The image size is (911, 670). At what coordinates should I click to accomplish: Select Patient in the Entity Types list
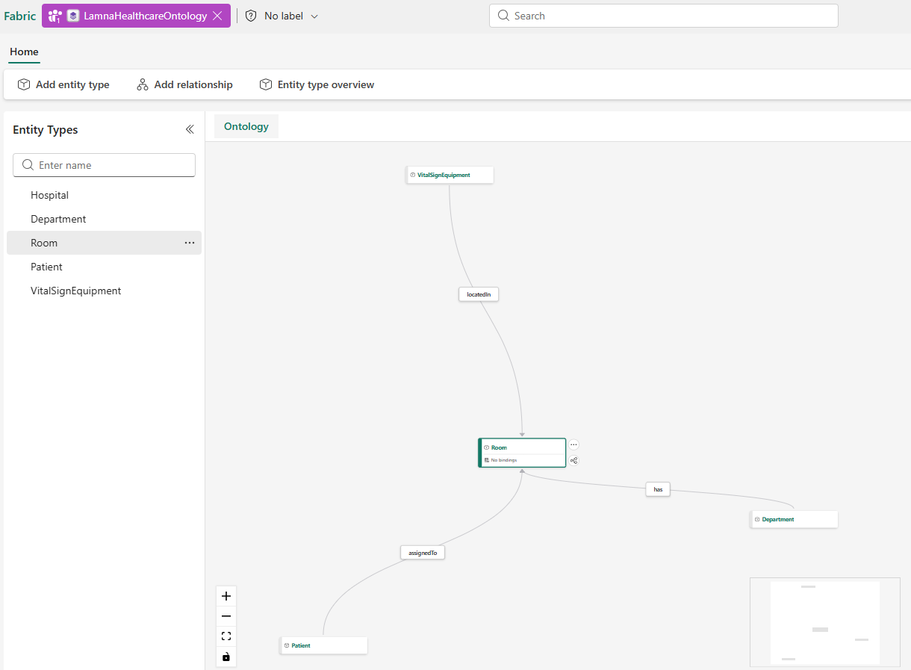click(46, 267)
